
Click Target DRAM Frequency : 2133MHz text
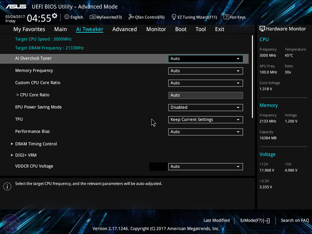coord(50,48)
